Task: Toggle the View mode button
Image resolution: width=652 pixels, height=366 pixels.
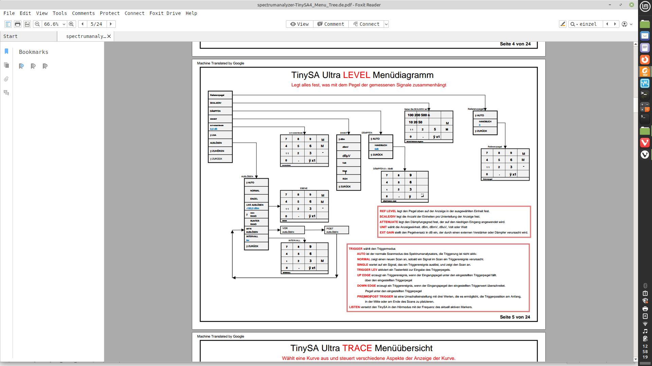Action: click(300, 24)
